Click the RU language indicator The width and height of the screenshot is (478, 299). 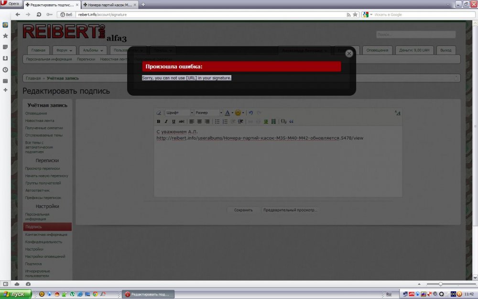pyautogui.click(x=388, y=294)
